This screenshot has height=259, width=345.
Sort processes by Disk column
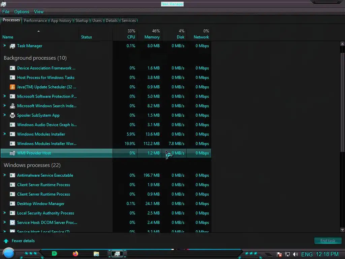point(174,34)
